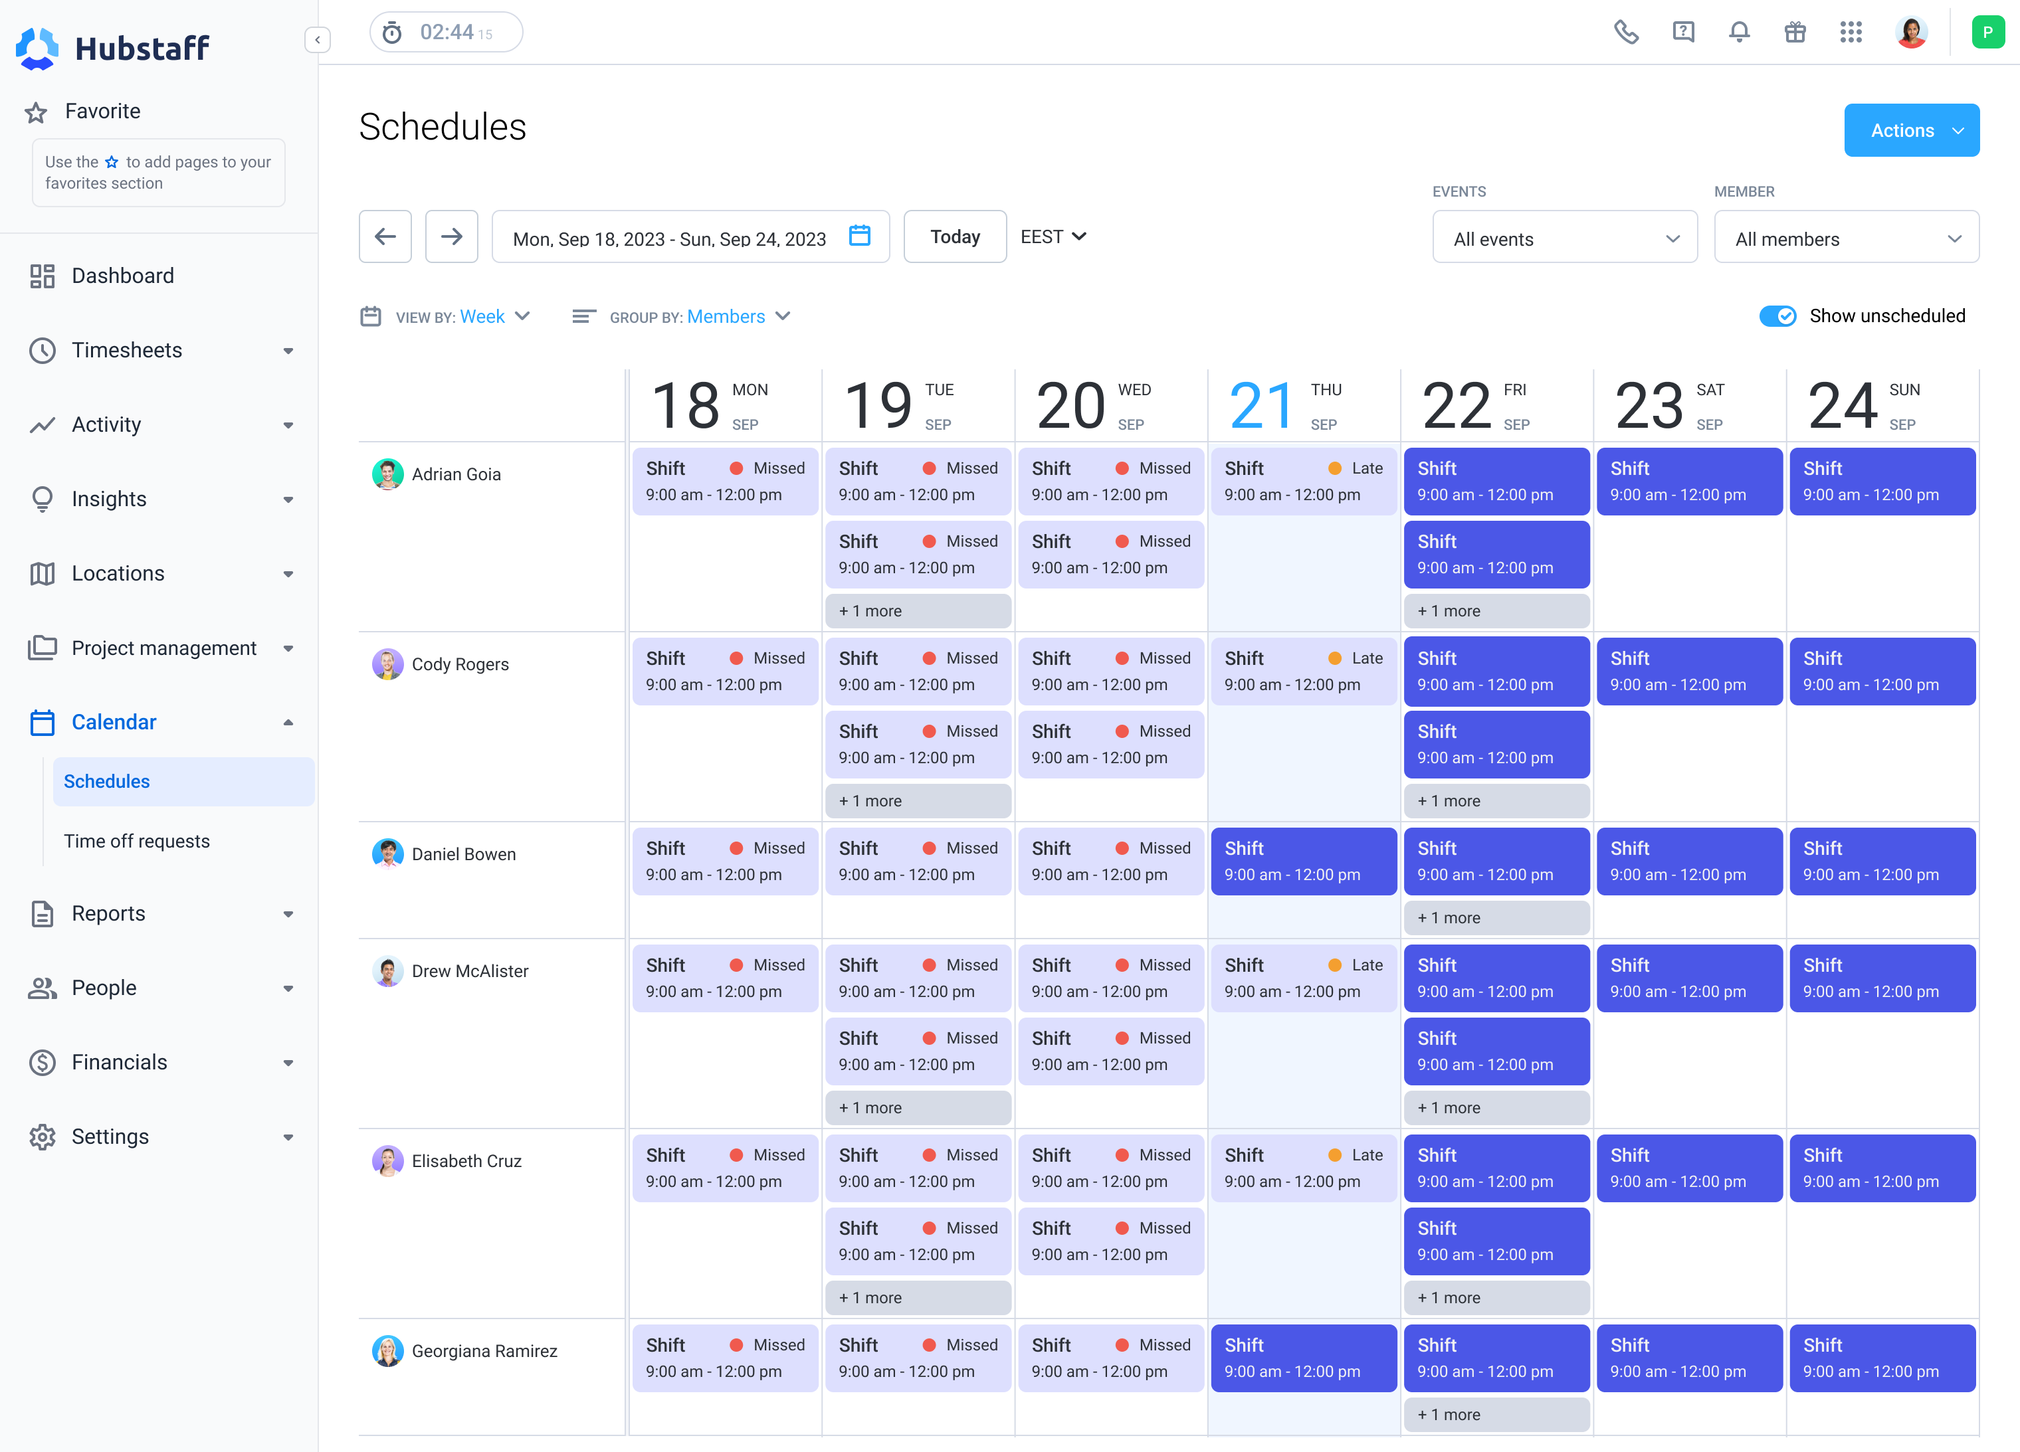Open Time off requests menu item
This screenshot has height=1452, width=2020.
[136, 842]
